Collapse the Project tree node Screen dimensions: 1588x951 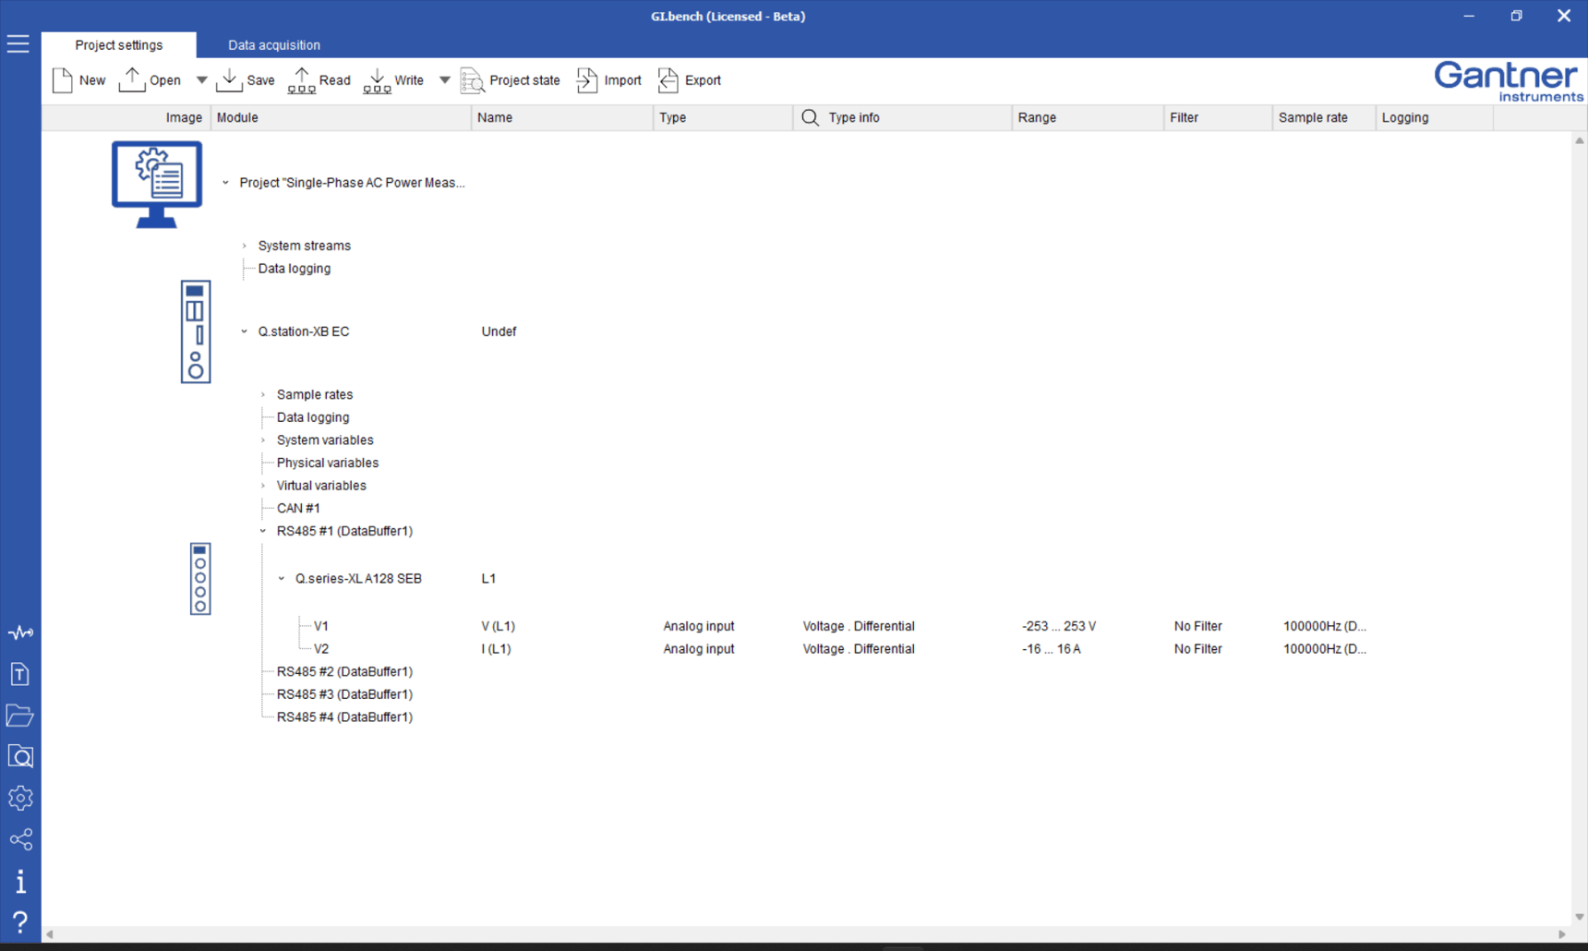click(x=225, y=183)
